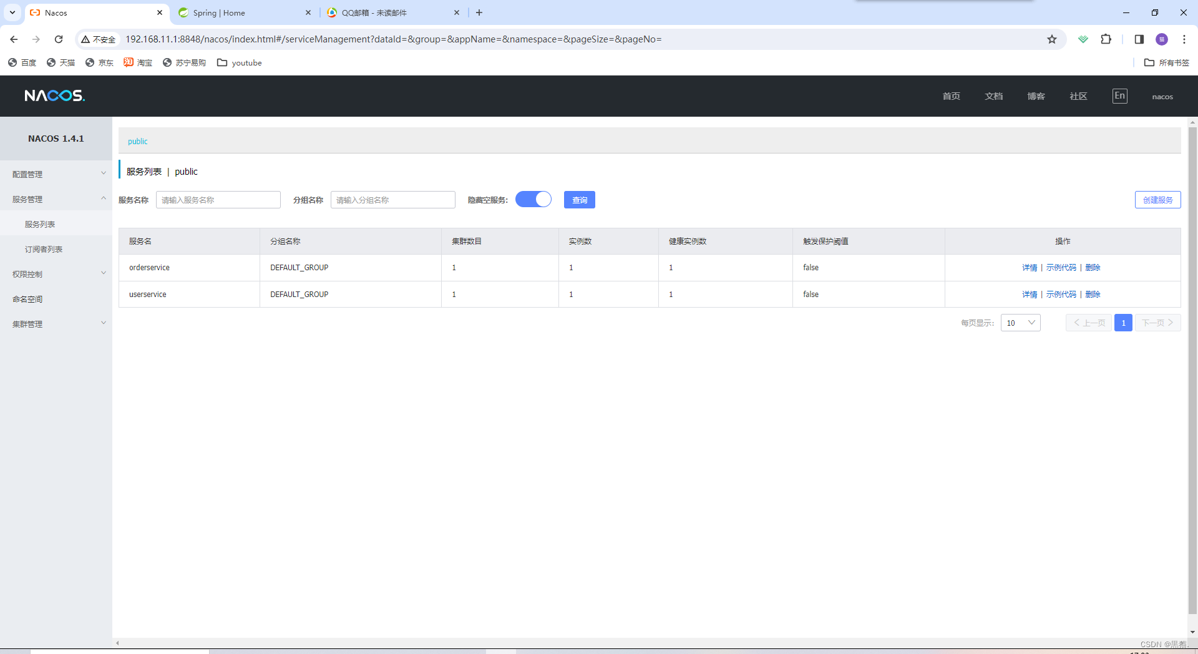This screenshot has height=654, width=1198.
Task: Click the green shield extension icon
Action: 1083,39
